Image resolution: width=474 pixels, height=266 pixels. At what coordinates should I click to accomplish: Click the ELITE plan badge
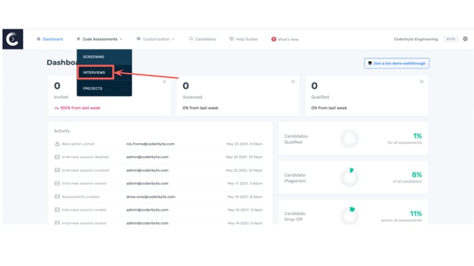coord(451,39)
